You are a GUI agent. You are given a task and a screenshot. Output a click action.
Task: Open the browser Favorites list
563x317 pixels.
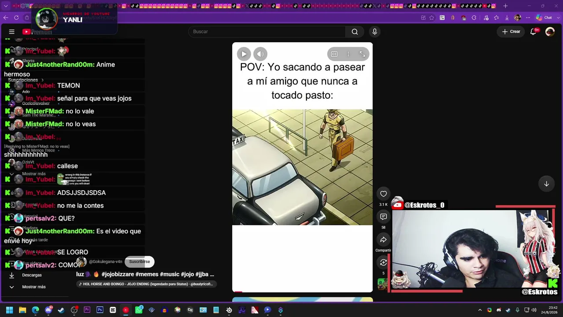[x=496, y=18]
